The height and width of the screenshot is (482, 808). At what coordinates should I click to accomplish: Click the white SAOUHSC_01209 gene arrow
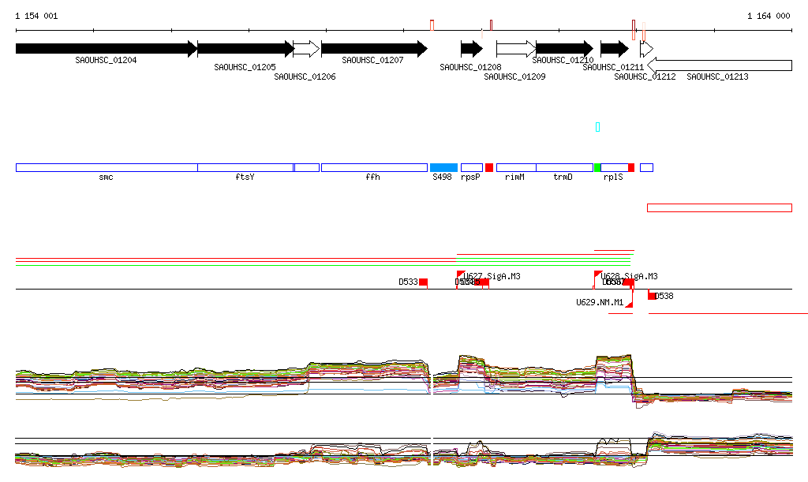click(516, 49)
